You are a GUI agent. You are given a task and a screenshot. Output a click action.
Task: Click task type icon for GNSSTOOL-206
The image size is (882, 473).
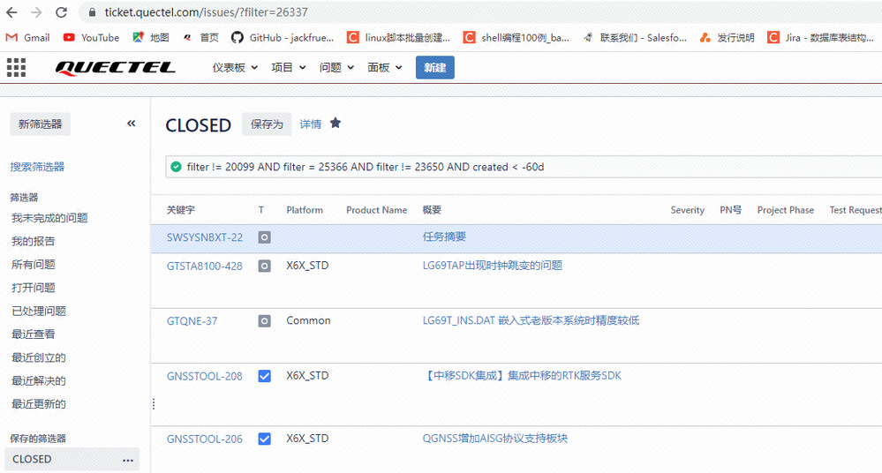(264, 439)
